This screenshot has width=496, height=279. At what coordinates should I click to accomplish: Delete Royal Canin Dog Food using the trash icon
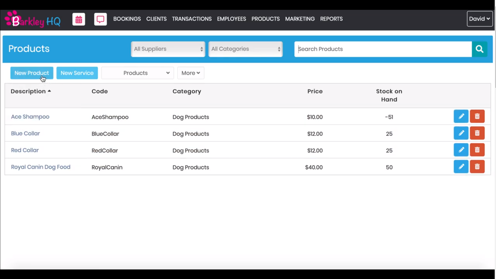tap(477, 166)
